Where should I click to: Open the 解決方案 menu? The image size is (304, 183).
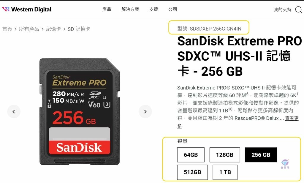tap(130, 9)
